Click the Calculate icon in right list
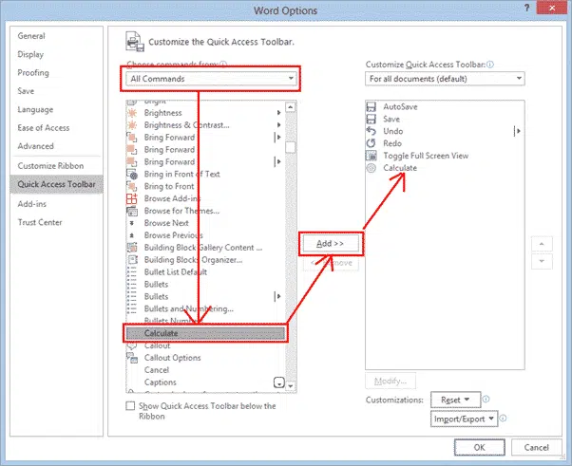 tap(371, 168)
